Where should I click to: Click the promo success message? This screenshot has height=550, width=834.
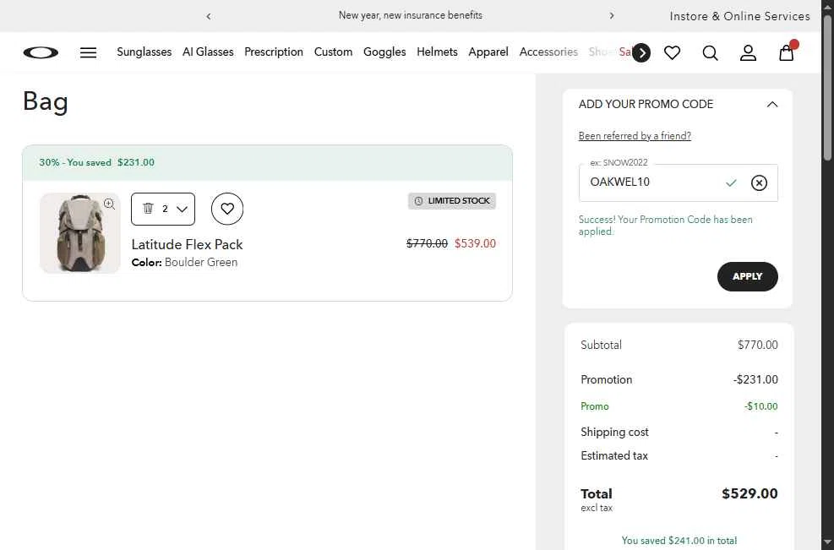tap(665, 226)
